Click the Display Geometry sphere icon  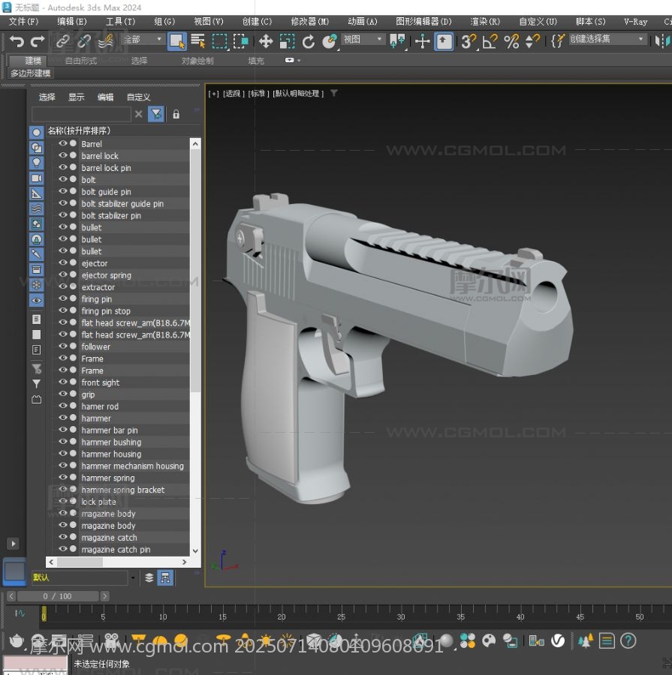tap(37, 133)
